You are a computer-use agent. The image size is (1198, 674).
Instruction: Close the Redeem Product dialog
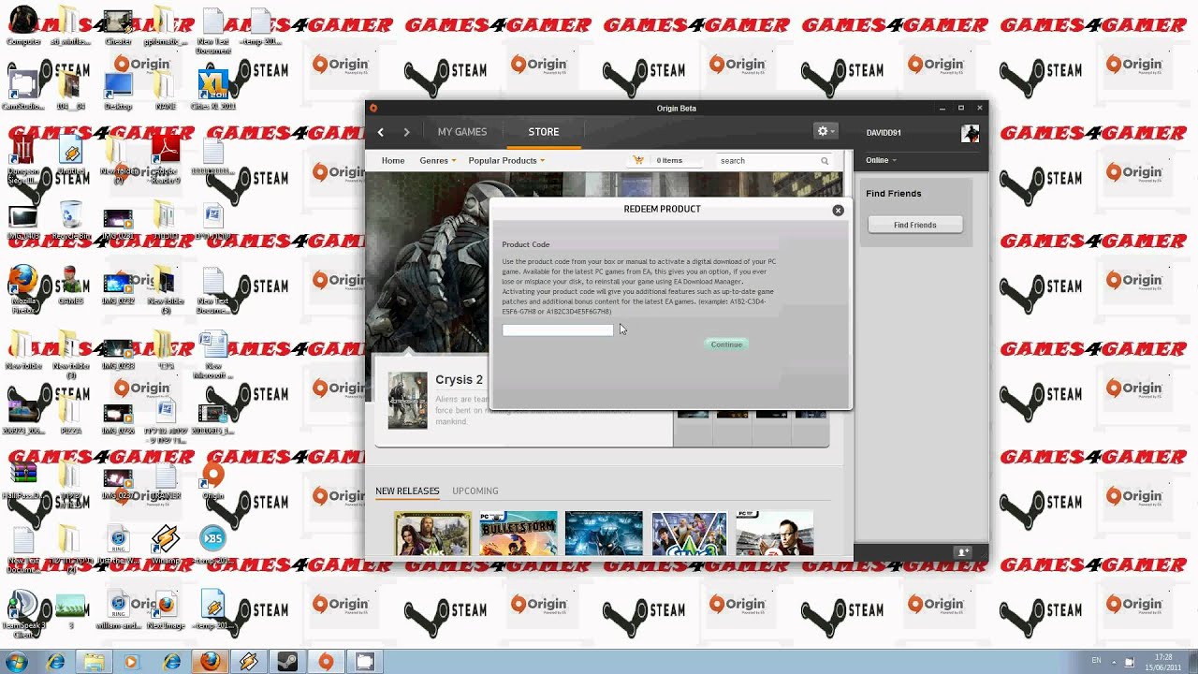coord(838,211)
